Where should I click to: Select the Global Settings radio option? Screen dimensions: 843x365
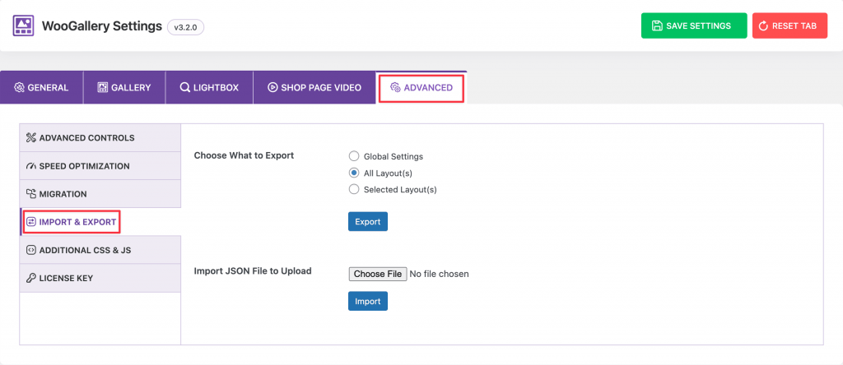[x=354, y=156]
